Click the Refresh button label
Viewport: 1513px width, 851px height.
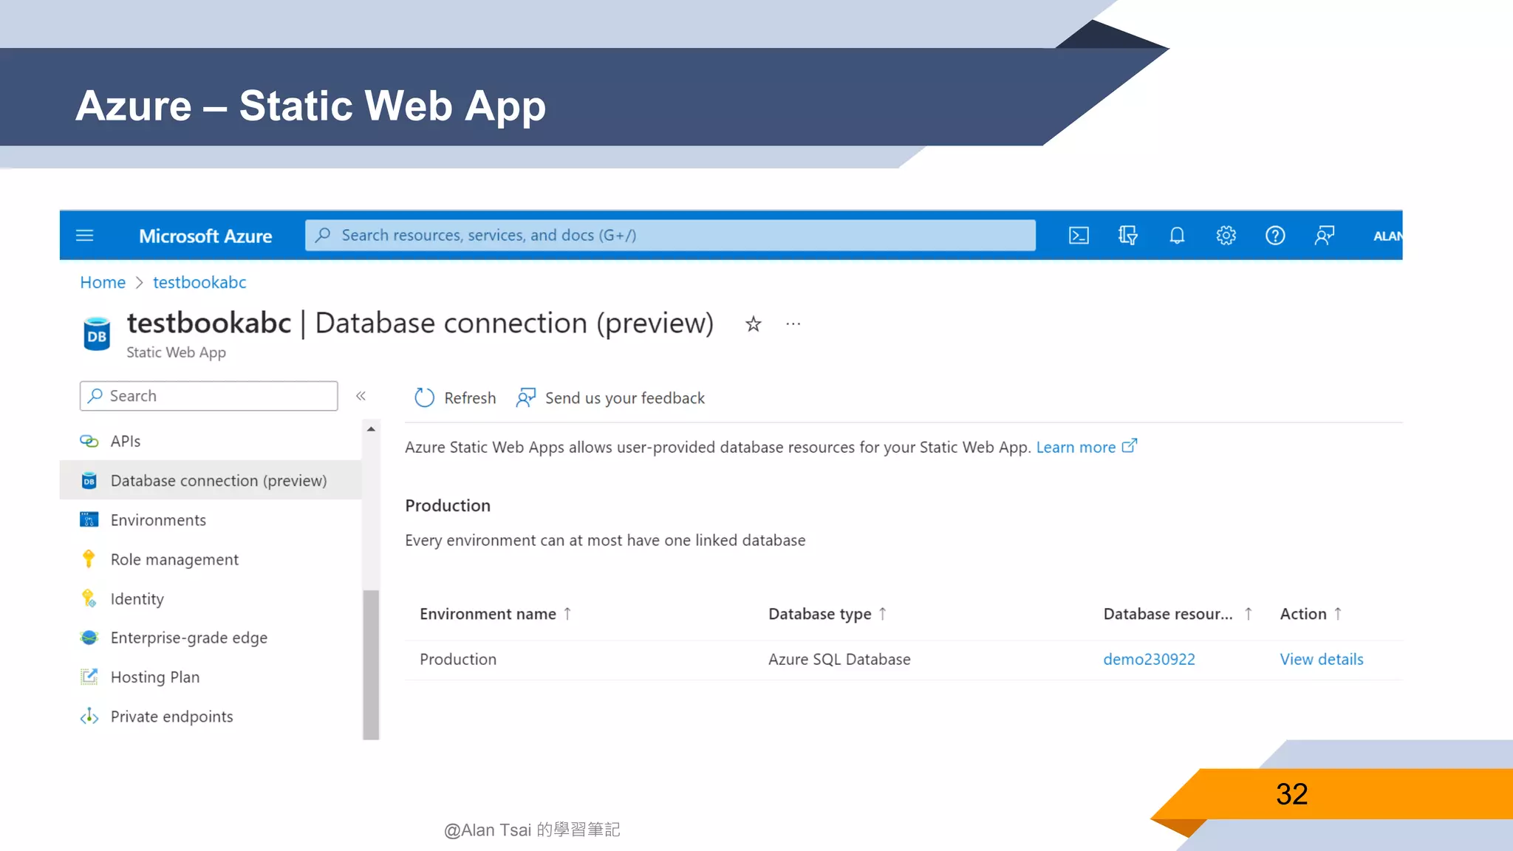[470, 398]
